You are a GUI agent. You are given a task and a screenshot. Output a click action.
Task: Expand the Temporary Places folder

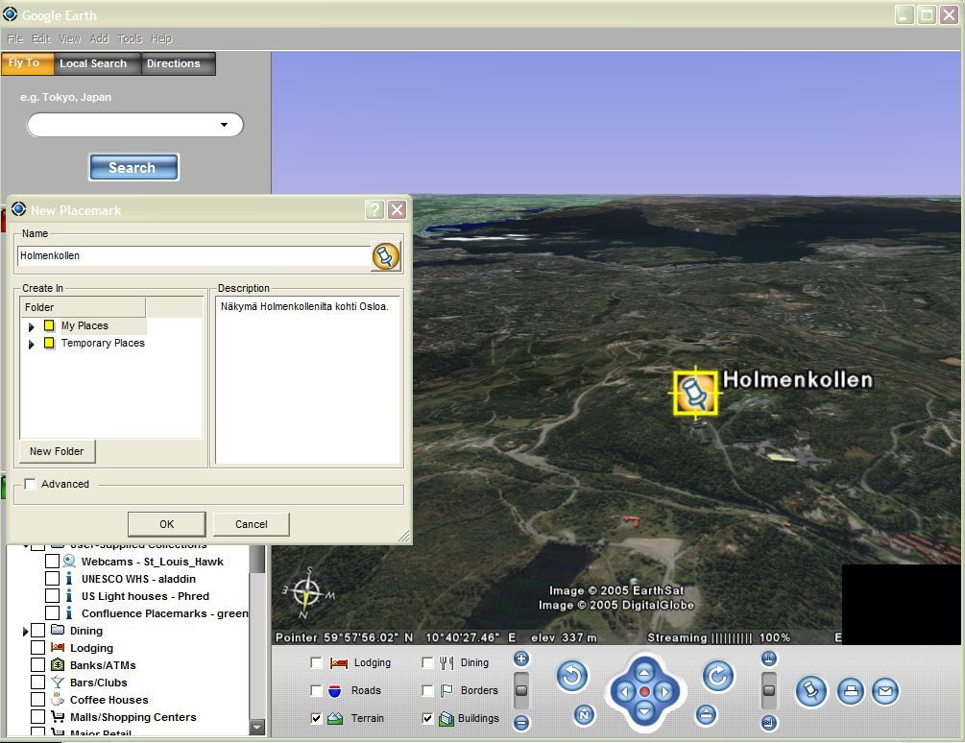pyautogui.click(x=32, y=344)
